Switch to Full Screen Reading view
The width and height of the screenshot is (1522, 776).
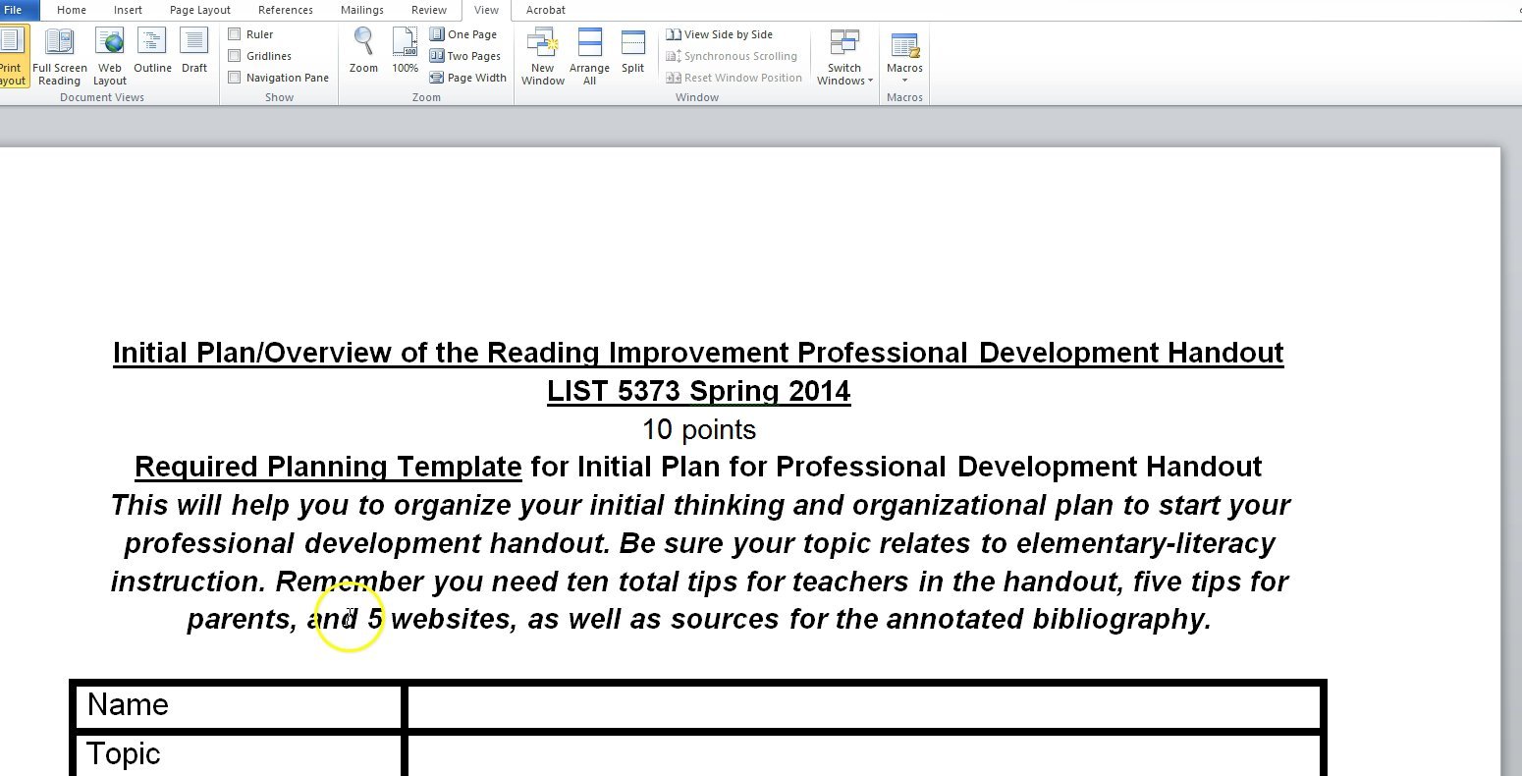click(60, 56)
